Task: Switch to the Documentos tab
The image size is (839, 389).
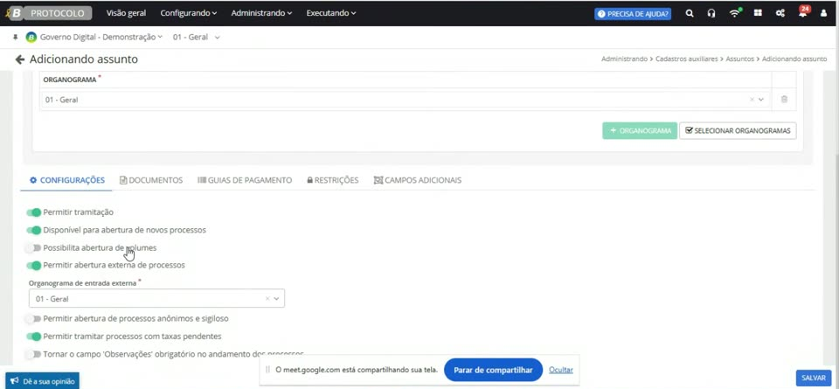Action: pos(151,180)
